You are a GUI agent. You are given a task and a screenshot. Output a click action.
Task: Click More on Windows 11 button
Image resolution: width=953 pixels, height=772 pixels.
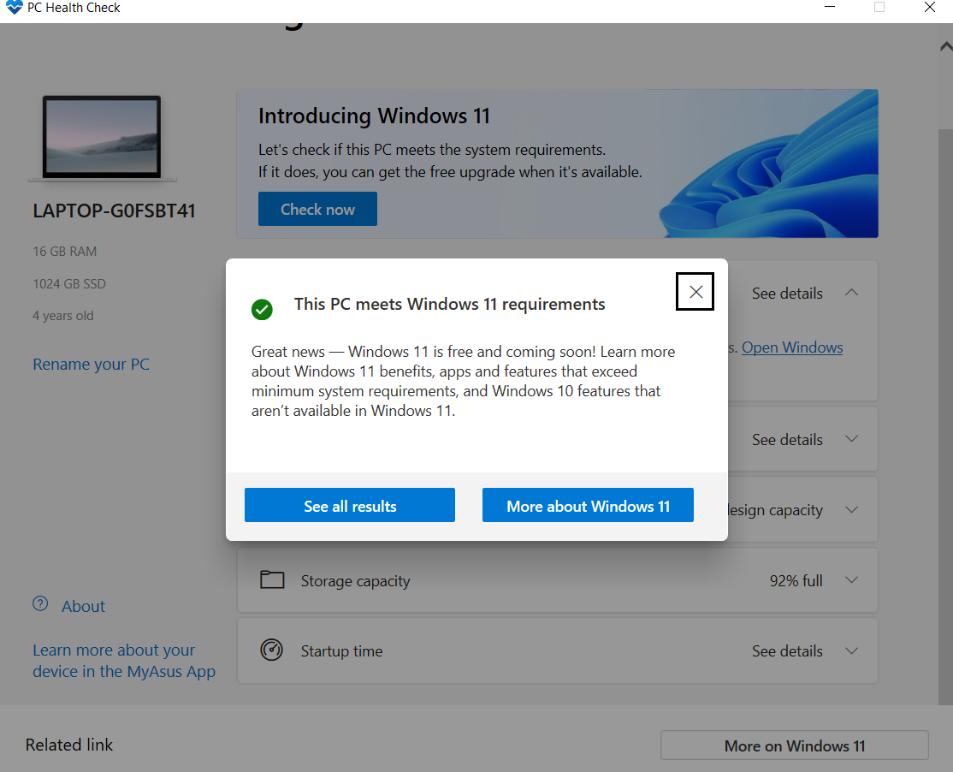[795, 745]
